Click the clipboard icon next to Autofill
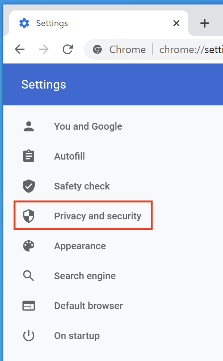 click(x=29, y=156)
